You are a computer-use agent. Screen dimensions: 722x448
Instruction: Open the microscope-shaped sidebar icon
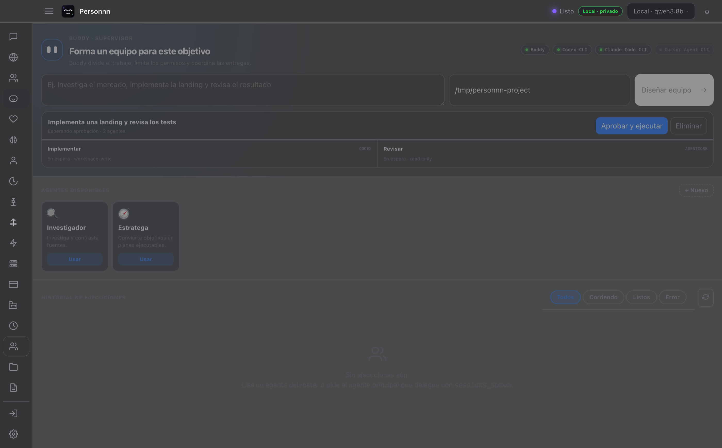click(13, 202)
